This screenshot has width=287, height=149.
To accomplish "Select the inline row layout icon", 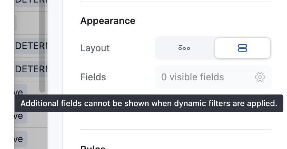I will 184,48.
